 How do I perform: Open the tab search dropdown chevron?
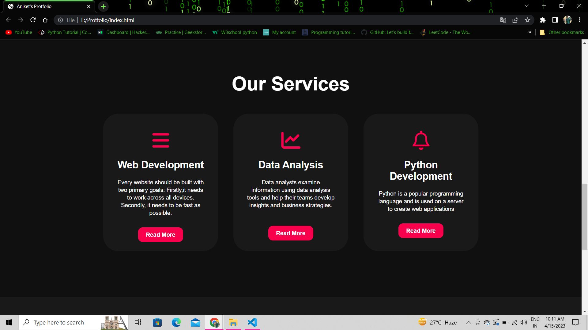(x=526, y=5)
